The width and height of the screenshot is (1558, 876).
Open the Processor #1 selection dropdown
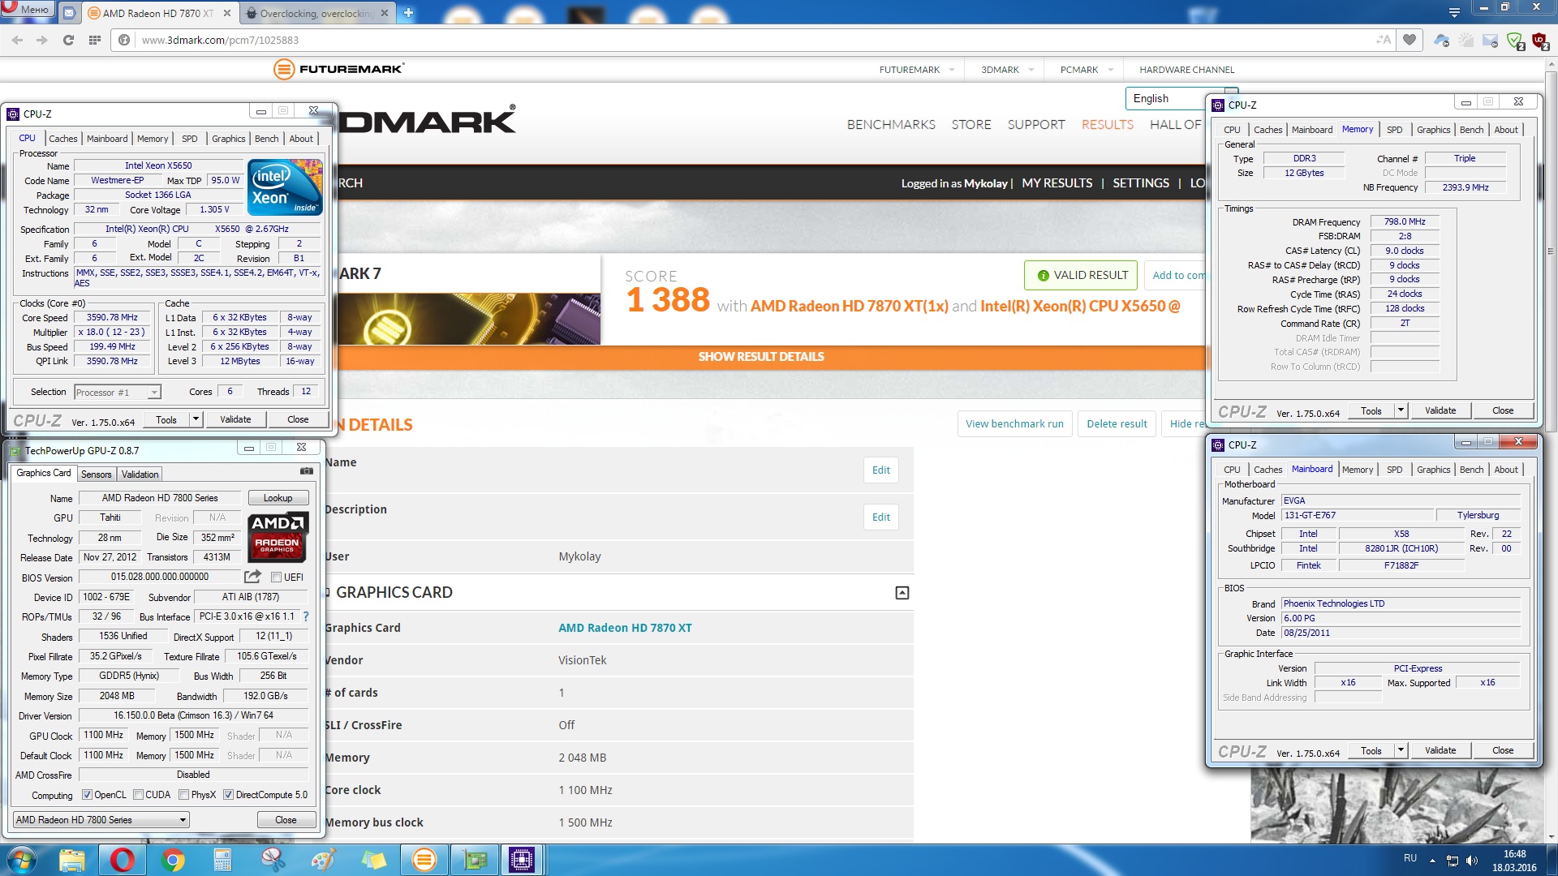pos(118,393)
